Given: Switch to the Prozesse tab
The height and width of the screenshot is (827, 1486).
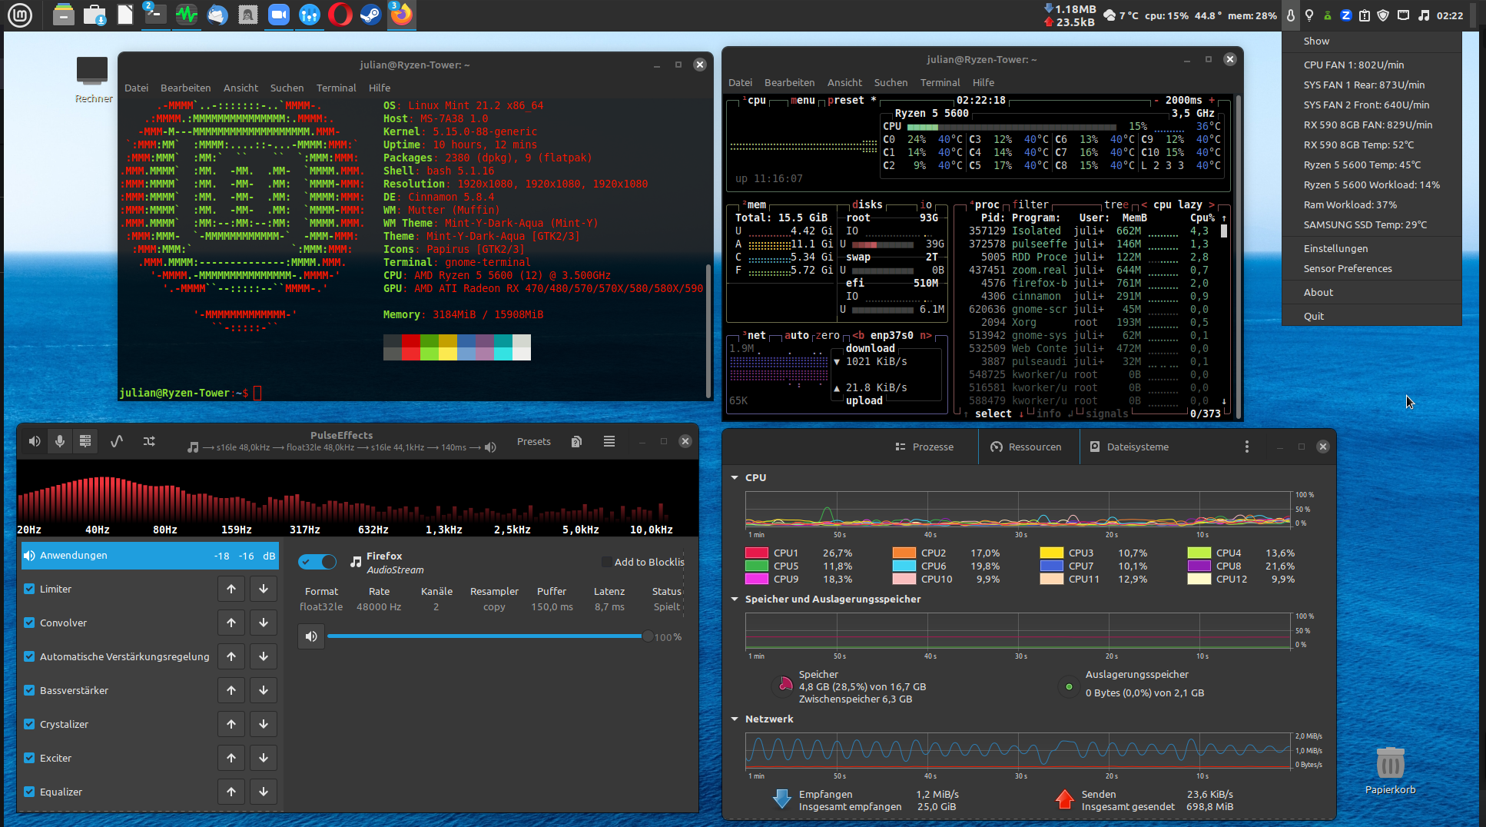Looking at the screenshot, I should click(x=924, y=447).
